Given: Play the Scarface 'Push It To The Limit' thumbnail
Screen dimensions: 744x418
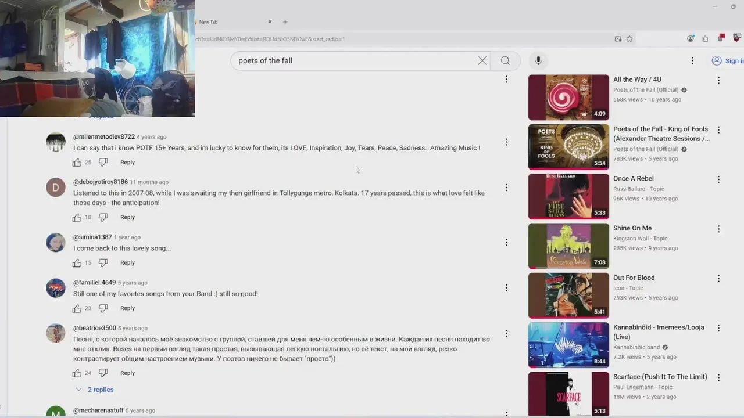Looking at the screenshot, I should (x=568, y=394).
